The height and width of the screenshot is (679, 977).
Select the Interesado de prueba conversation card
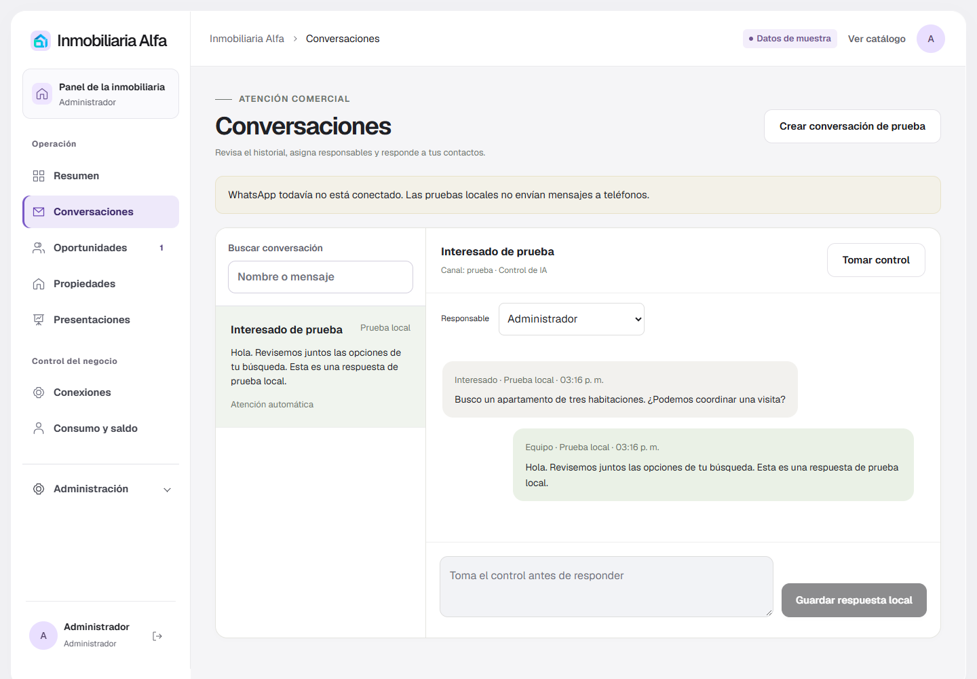(320, 367)
